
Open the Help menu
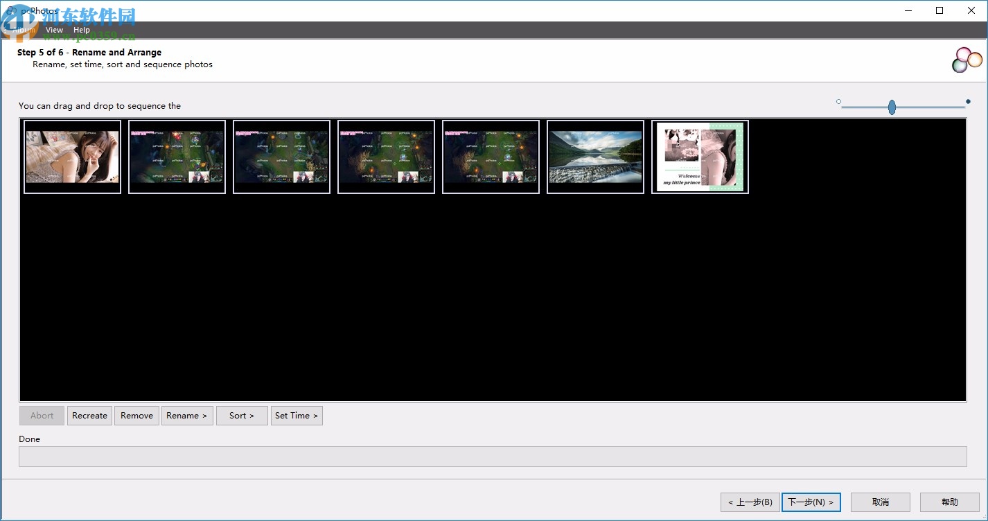[82, 30]
